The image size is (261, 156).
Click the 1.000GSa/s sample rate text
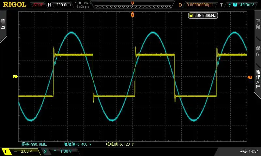pos(83,3)
